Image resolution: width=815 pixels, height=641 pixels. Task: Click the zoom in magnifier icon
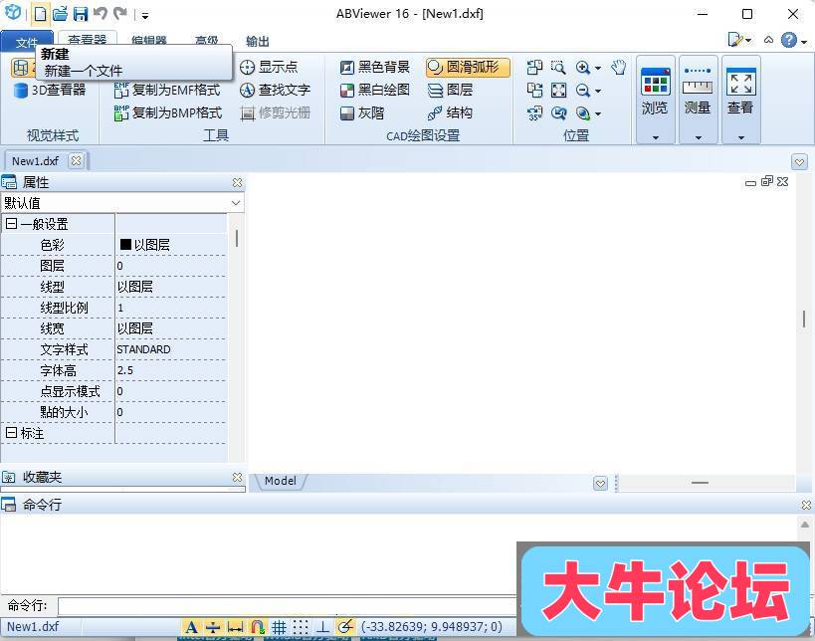coord(583,68)
